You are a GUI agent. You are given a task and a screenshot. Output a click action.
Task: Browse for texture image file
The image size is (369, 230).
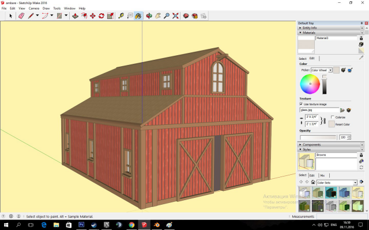point(342,110)
